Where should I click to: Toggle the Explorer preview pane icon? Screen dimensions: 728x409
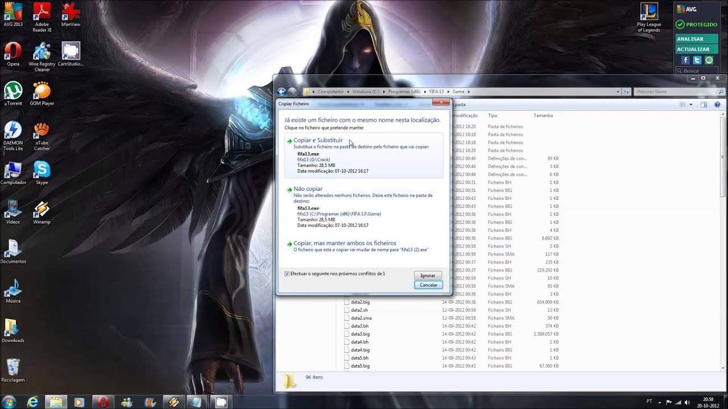click(x=704, y=105)
